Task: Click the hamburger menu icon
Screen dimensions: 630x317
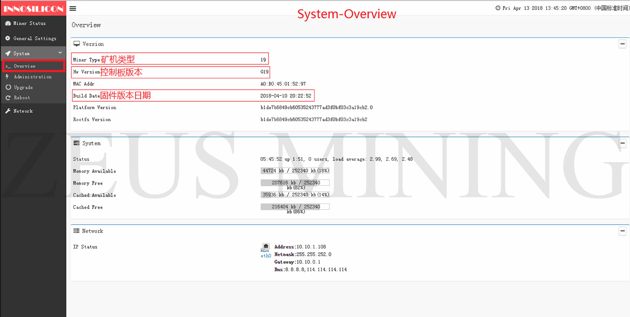Action: 73,8
